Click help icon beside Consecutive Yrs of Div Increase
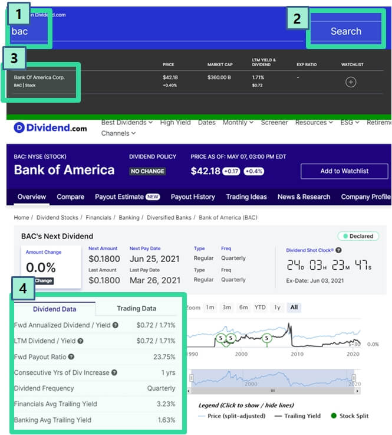 tap(114, 372)
